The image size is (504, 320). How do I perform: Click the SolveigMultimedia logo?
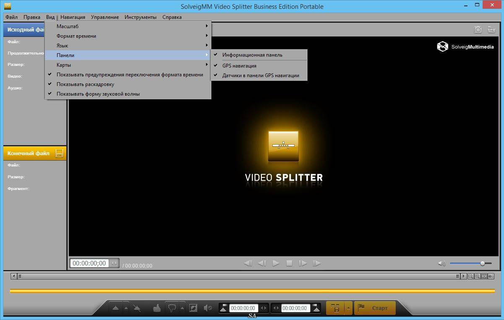tap(465, 47)
